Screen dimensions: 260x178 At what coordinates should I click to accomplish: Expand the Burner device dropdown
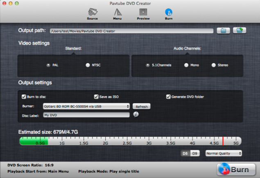86,106
